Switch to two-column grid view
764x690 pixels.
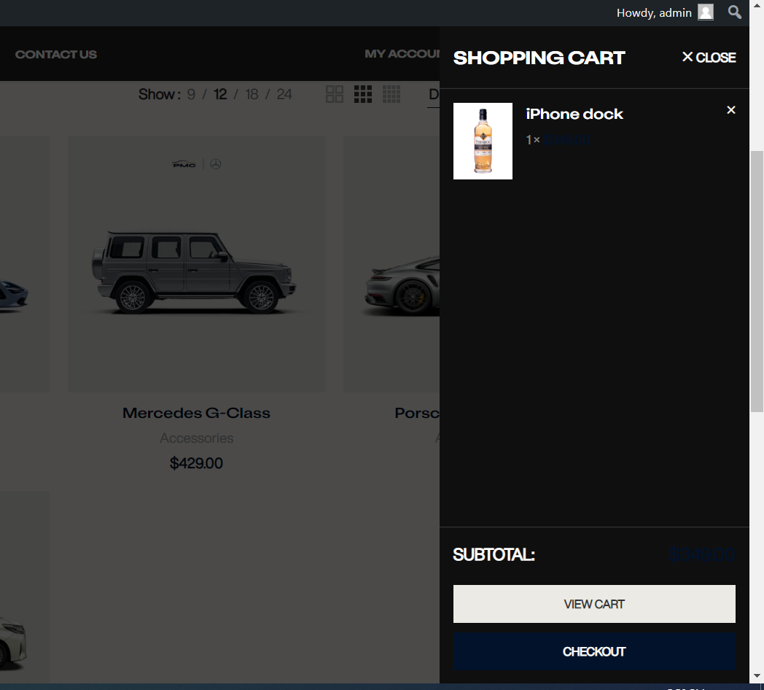click(x=334, y=94)
